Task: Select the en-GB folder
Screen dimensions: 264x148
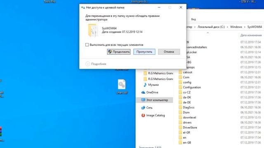Action: [187, 143]
